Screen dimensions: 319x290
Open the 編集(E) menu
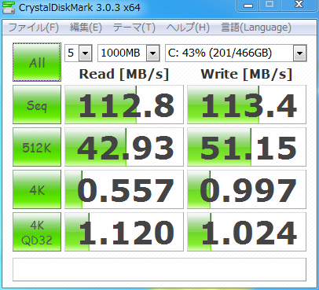86,28
